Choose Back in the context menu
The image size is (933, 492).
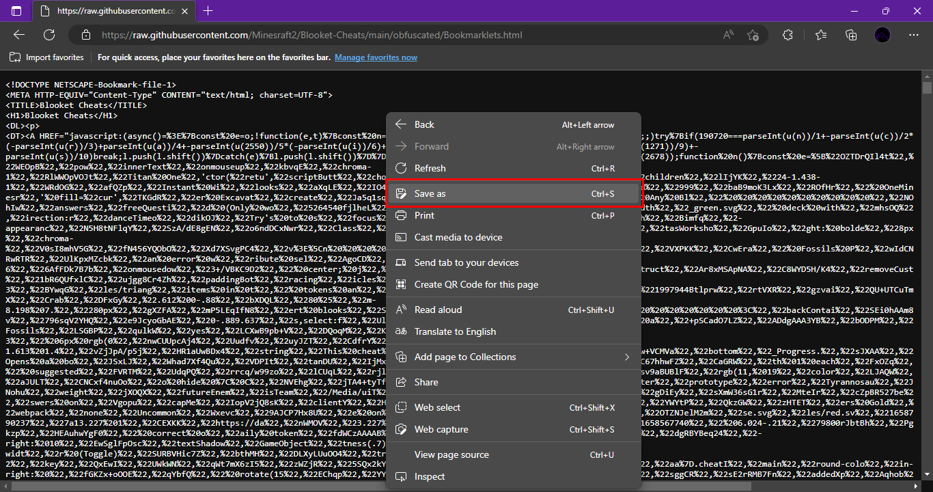tap(514, 124)
